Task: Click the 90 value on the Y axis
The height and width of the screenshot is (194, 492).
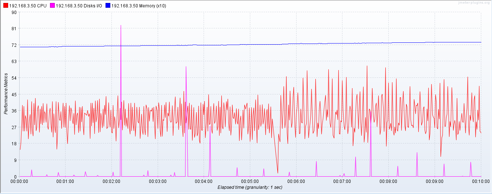Action: tap(14, 12)
